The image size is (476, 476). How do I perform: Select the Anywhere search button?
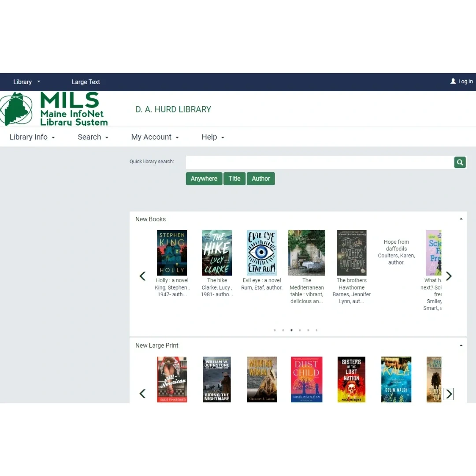(204, 178)
